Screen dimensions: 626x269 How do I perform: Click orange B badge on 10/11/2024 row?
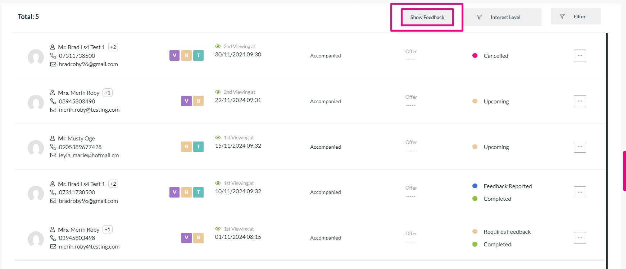coord(186,192)
